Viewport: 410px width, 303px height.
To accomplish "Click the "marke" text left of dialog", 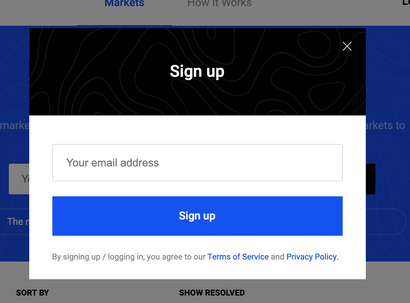I will point(15,125).
